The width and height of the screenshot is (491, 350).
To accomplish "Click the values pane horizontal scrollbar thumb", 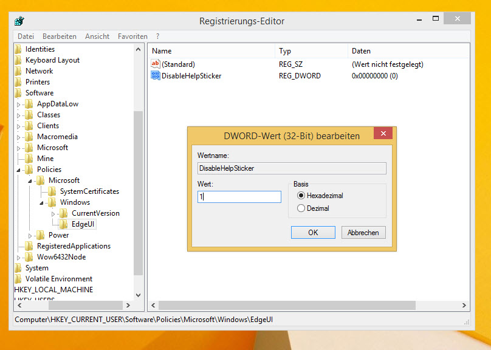I will [287, 305].
